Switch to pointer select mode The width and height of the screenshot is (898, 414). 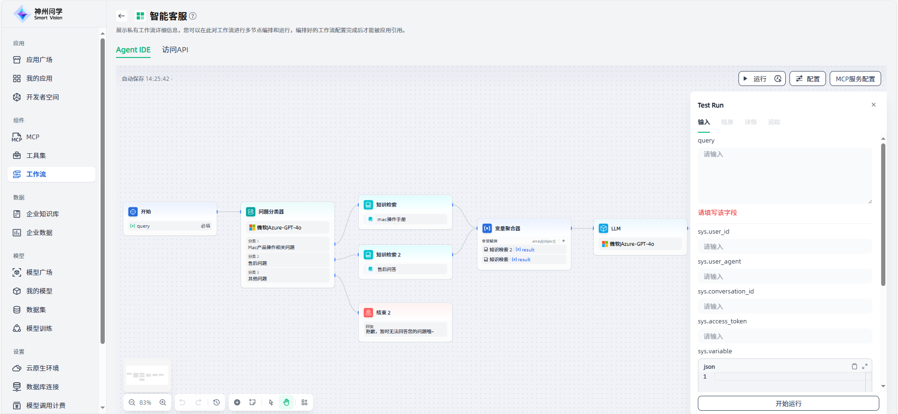point(271,402)
